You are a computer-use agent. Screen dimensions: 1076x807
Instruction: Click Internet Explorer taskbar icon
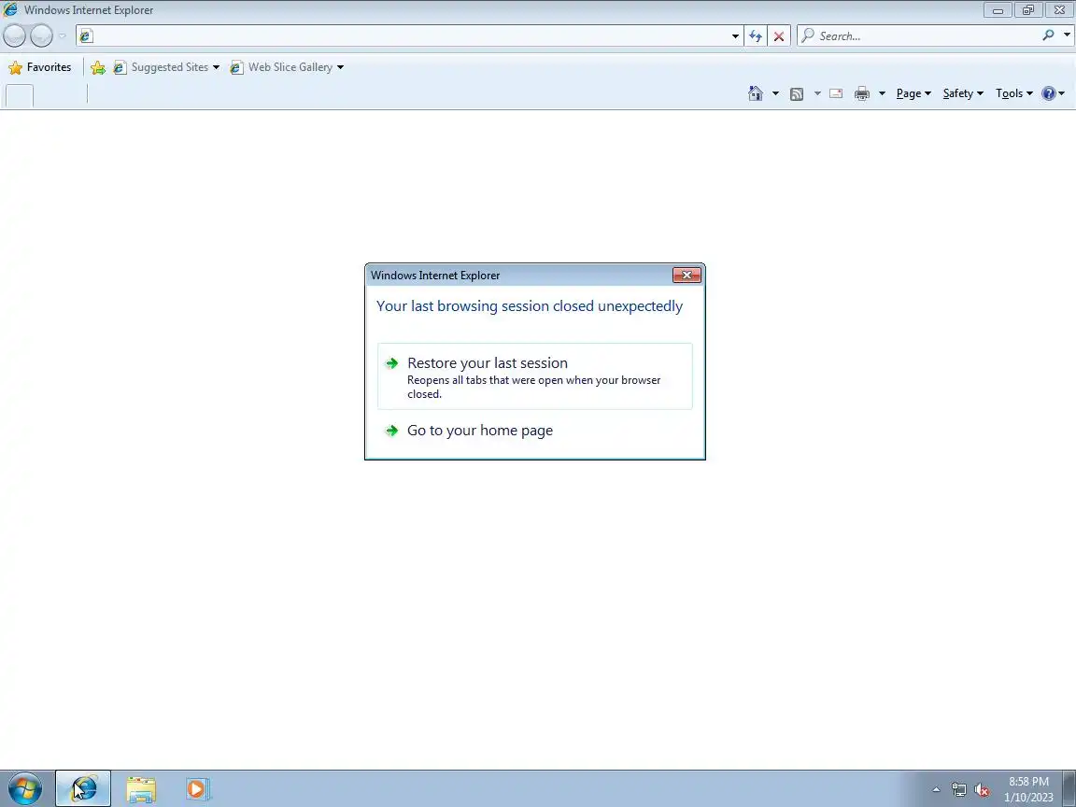pos(83,788)
